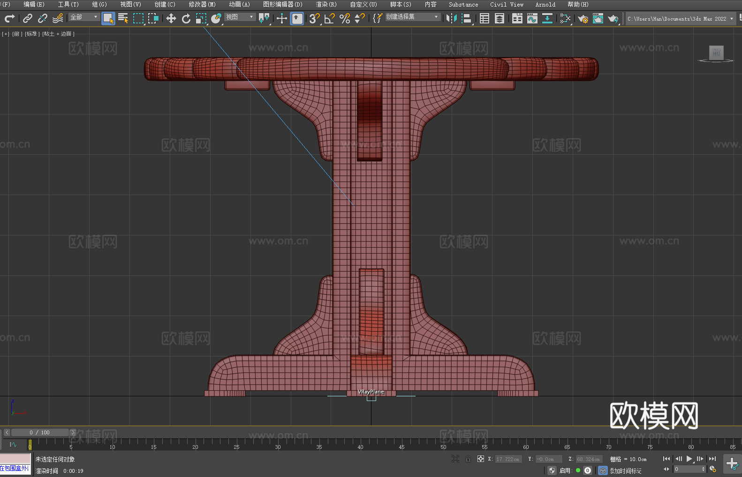Select the Move tool
The image size is (742, 477).
171,18
